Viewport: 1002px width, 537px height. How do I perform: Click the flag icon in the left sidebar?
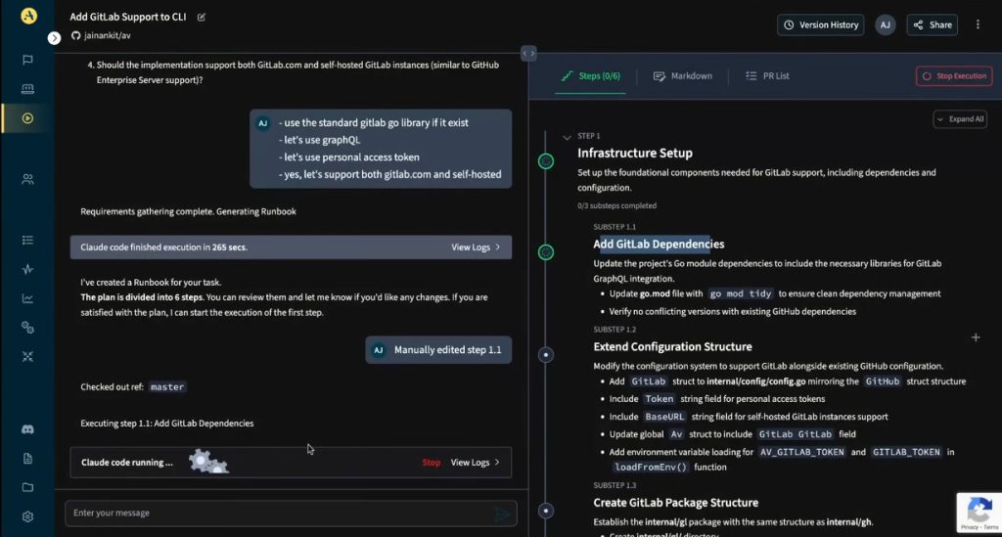(27, 60)
